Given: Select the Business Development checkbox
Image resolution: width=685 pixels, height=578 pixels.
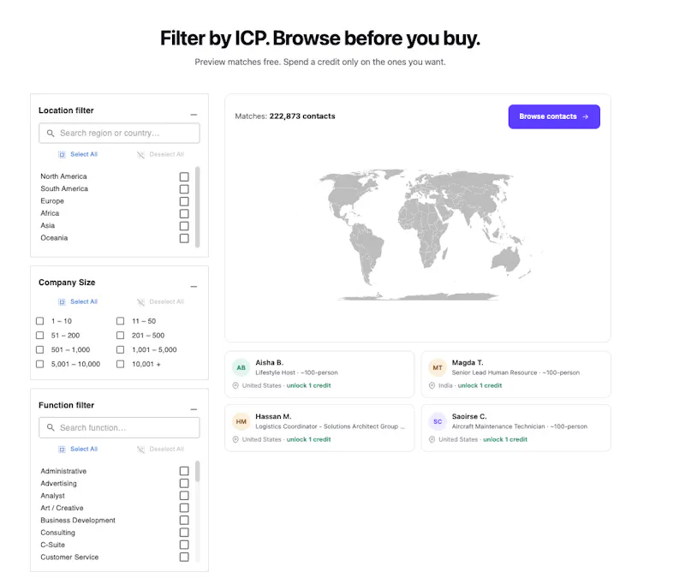Looking at the screenshot, I should coord(184,520).
